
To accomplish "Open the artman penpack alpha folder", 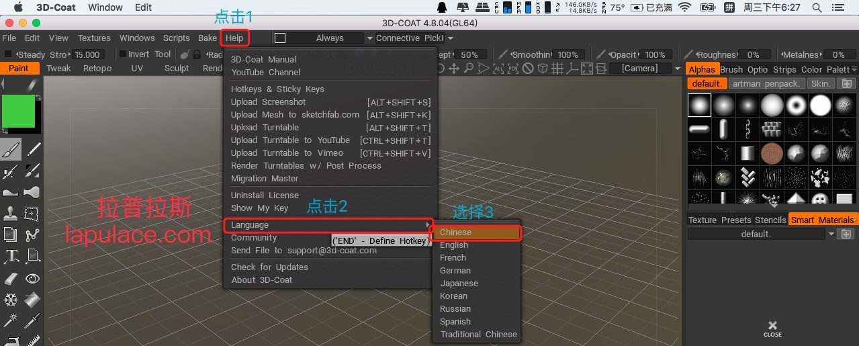I will (766, 84).
